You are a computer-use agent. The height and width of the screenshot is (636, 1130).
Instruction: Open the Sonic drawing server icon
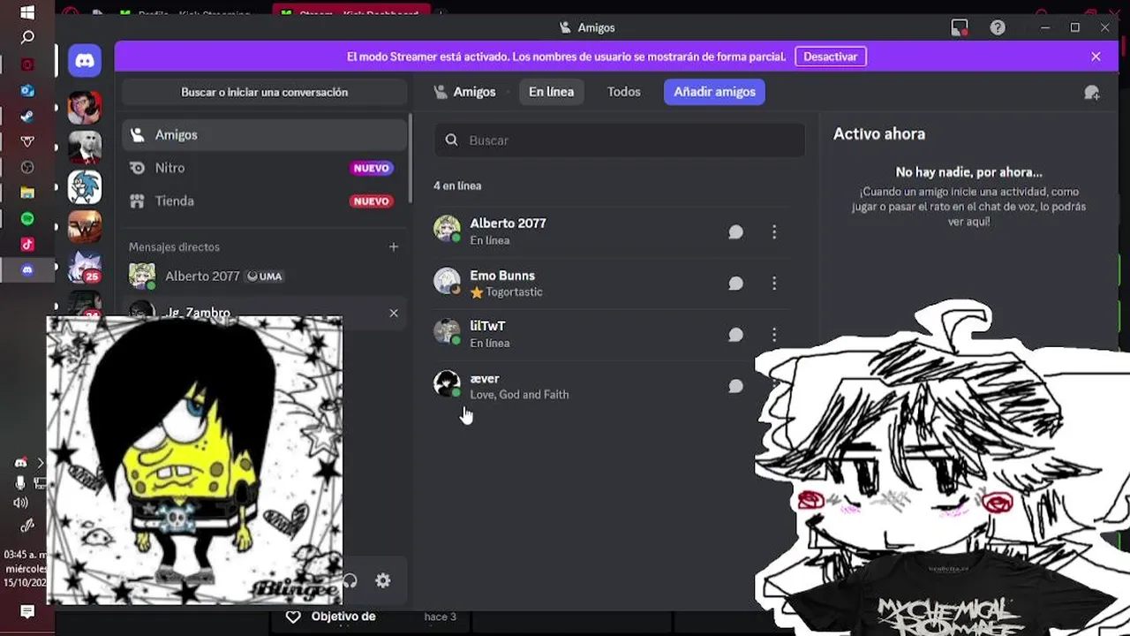click(x=85, y=187)
